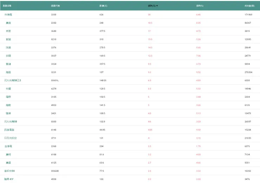Click the stock name link for code 6274

click(8, 89)
